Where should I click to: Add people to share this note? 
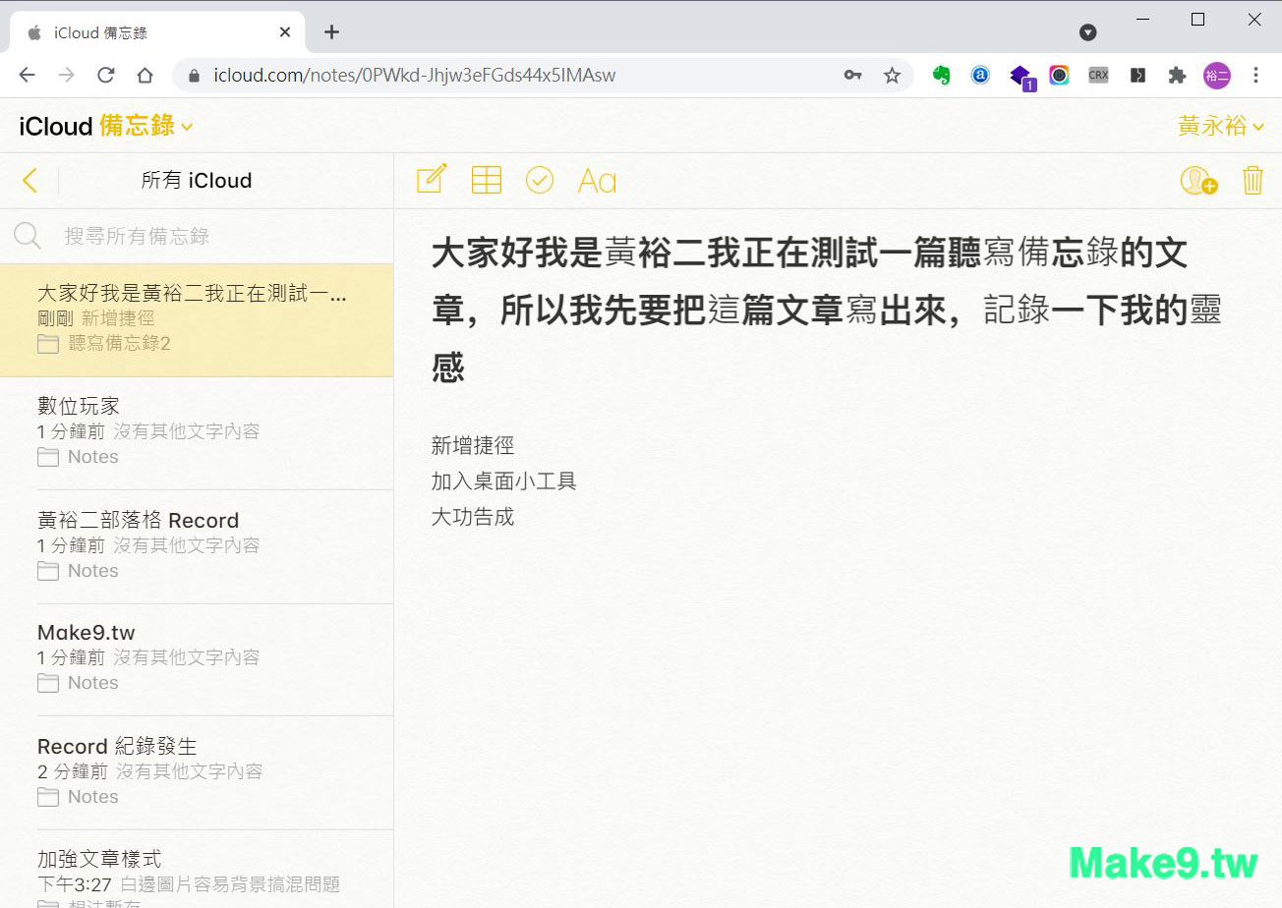click(1198, 180)
